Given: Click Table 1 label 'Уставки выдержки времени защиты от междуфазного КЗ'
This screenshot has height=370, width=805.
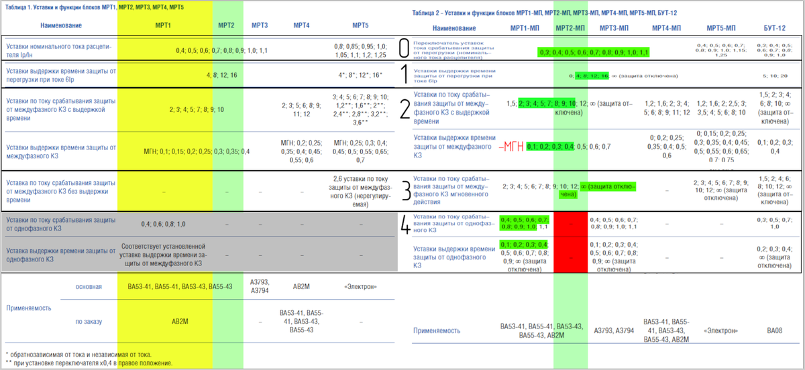Looking at the screenshot, I should pos(60,151).
